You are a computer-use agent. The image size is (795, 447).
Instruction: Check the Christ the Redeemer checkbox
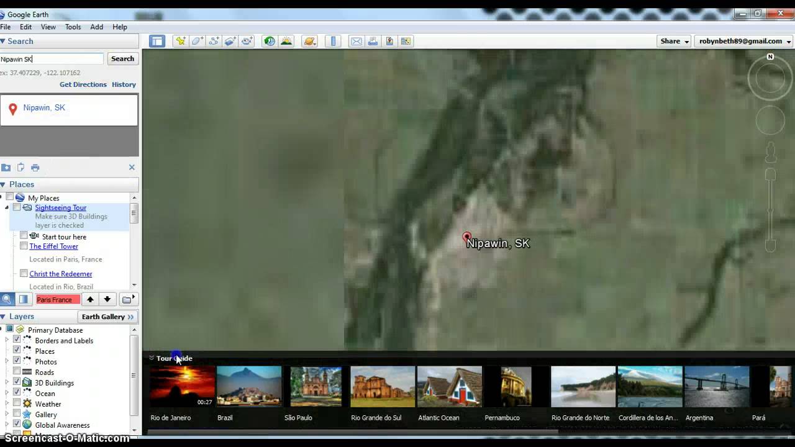pyautogui.click(x=24, y=273)
